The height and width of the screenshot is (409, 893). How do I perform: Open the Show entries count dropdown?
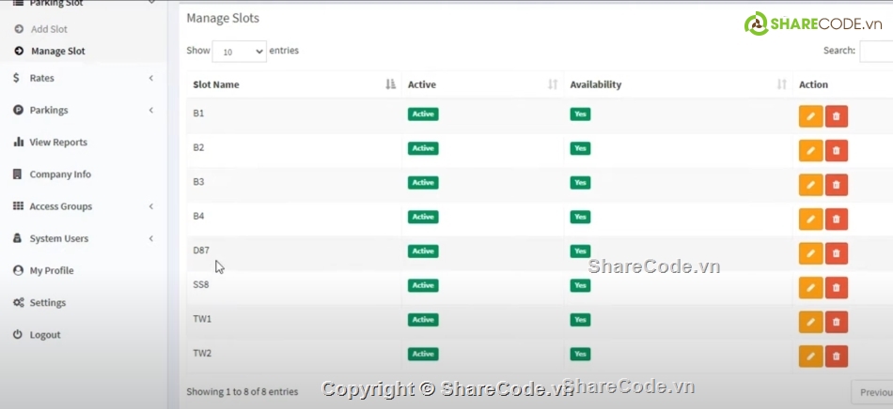click(x=239, y=51)
